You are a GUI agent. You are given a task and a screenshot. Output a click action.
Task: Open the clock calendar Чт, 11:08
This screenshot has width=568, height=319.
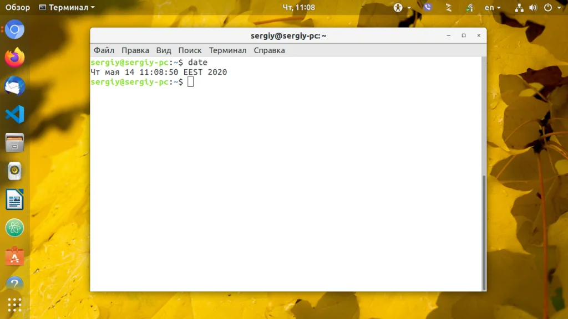click(x=298, y=7)
